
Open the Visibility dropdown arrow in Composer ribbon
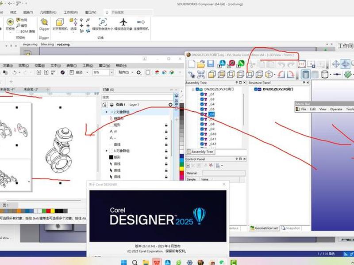pos(10,32)
